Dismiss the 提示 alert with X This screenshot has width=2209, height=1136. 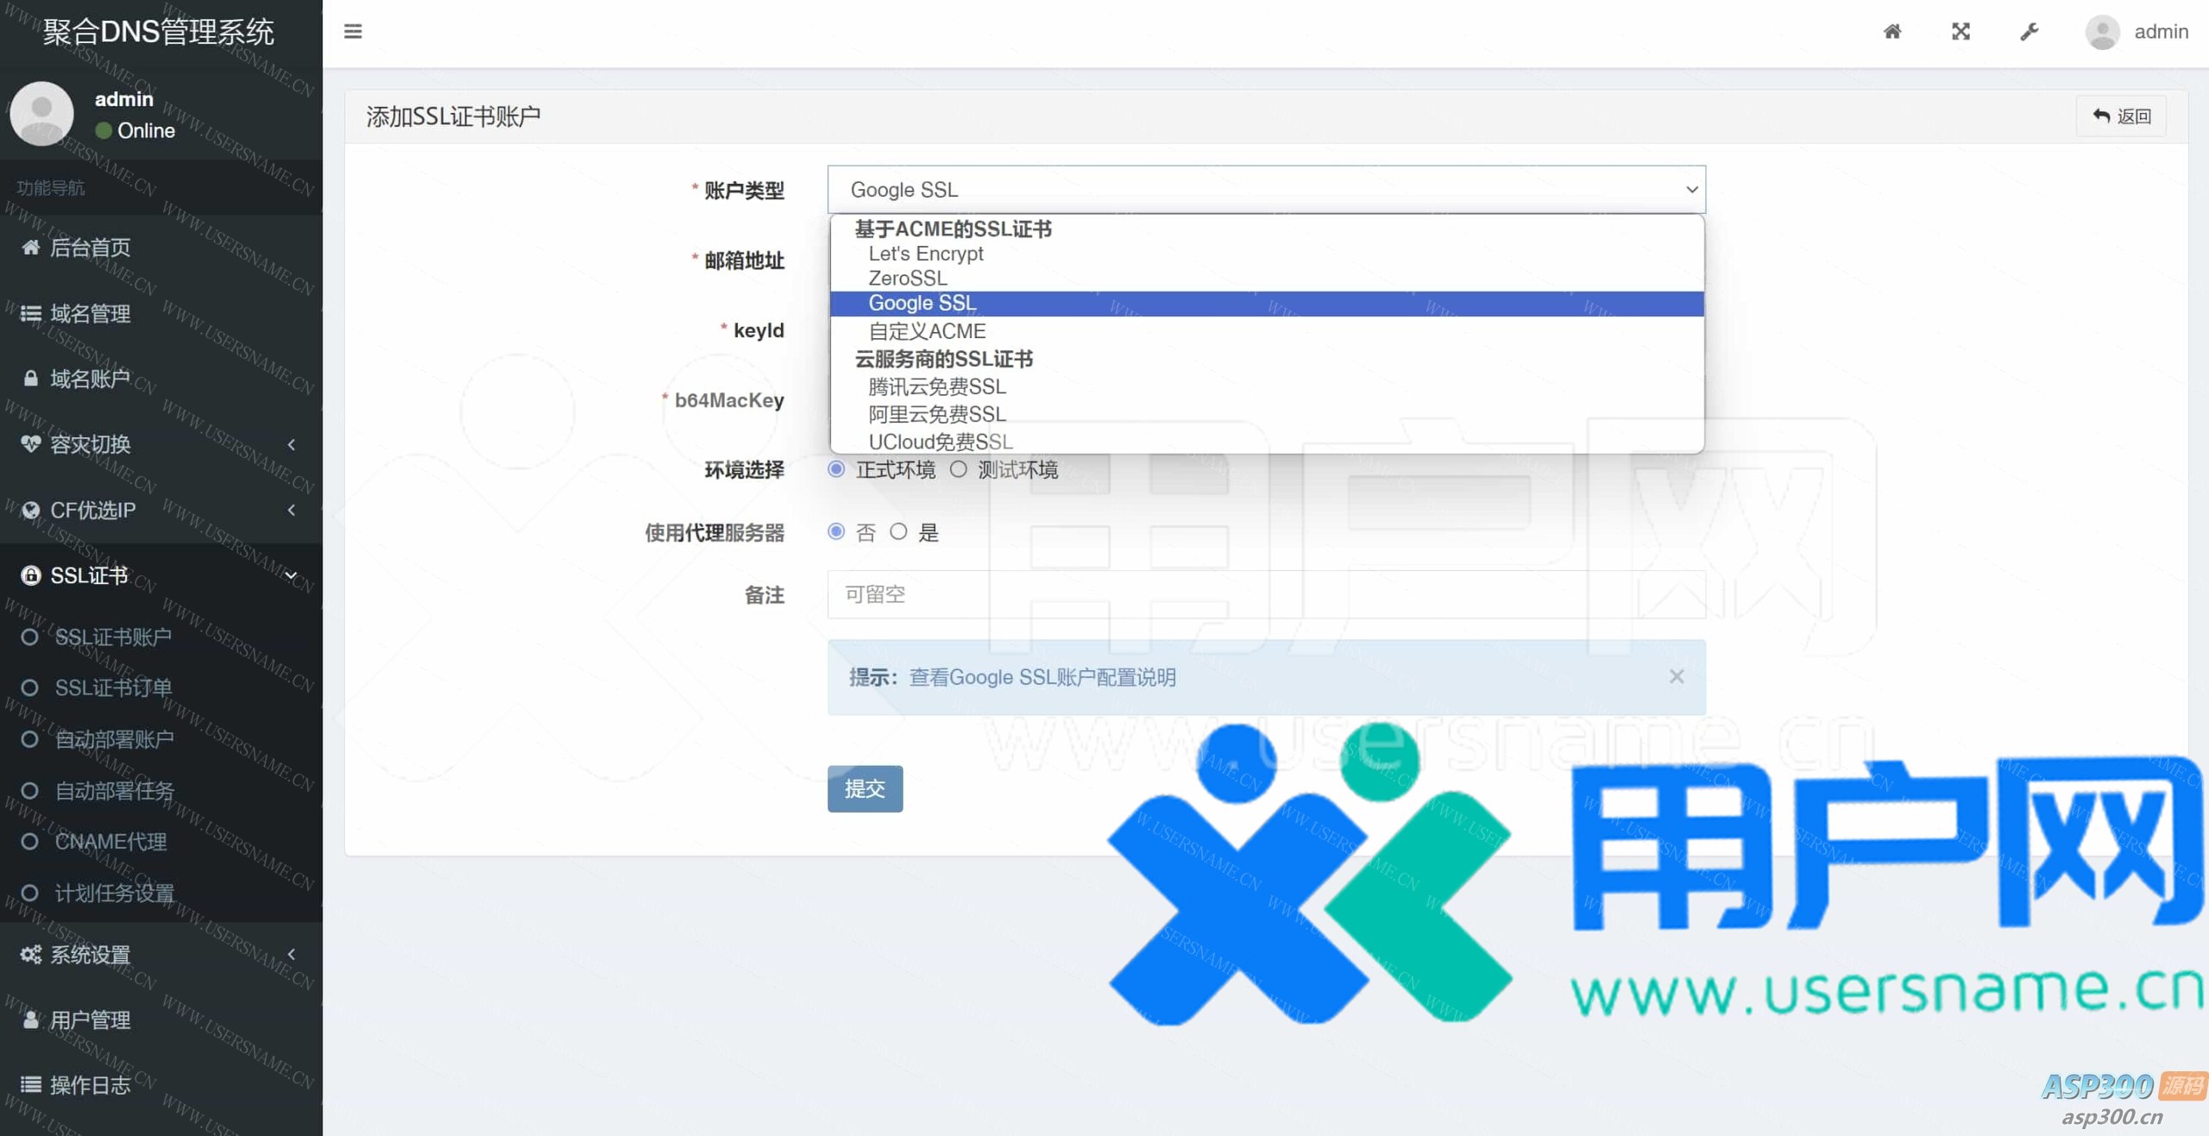(1676, 677)
